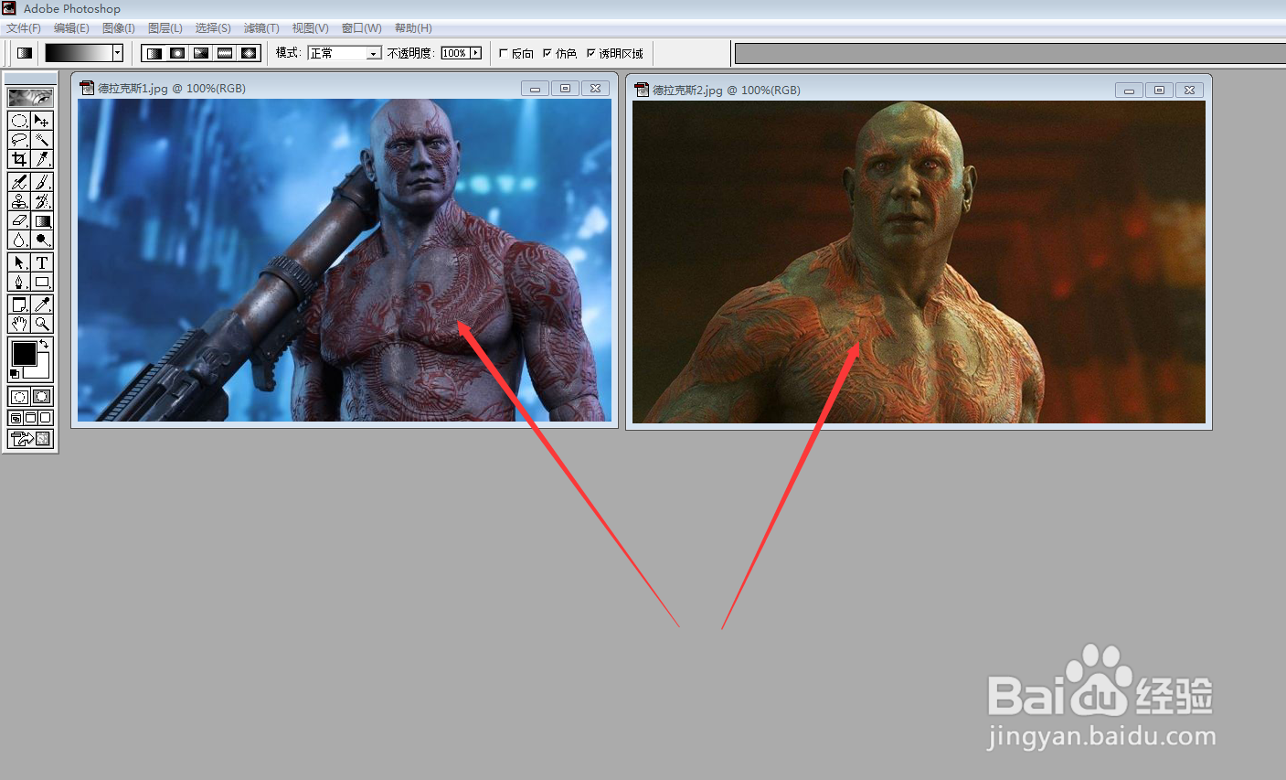Open the 编辑(E) menu
Viewport: 1286px width, 780px height.
71,28
